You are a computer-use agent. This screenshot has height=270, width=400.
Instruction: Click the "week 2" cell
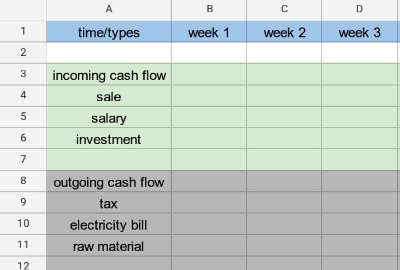tap(284, 32)
